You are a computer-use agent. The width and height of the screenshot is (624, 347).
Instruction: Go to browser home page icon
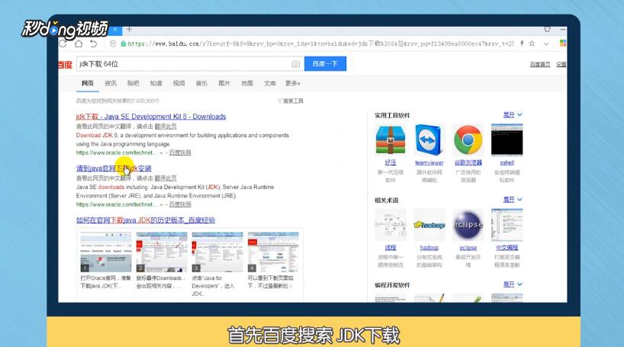(79, 43)
